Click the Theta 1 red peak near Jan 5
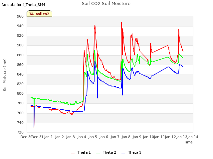The image size is (213, 159). point(95,25)
